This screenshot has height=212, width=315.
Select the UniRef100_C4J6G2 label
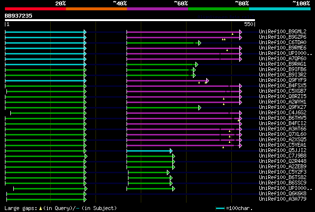[x=283, y=112]
